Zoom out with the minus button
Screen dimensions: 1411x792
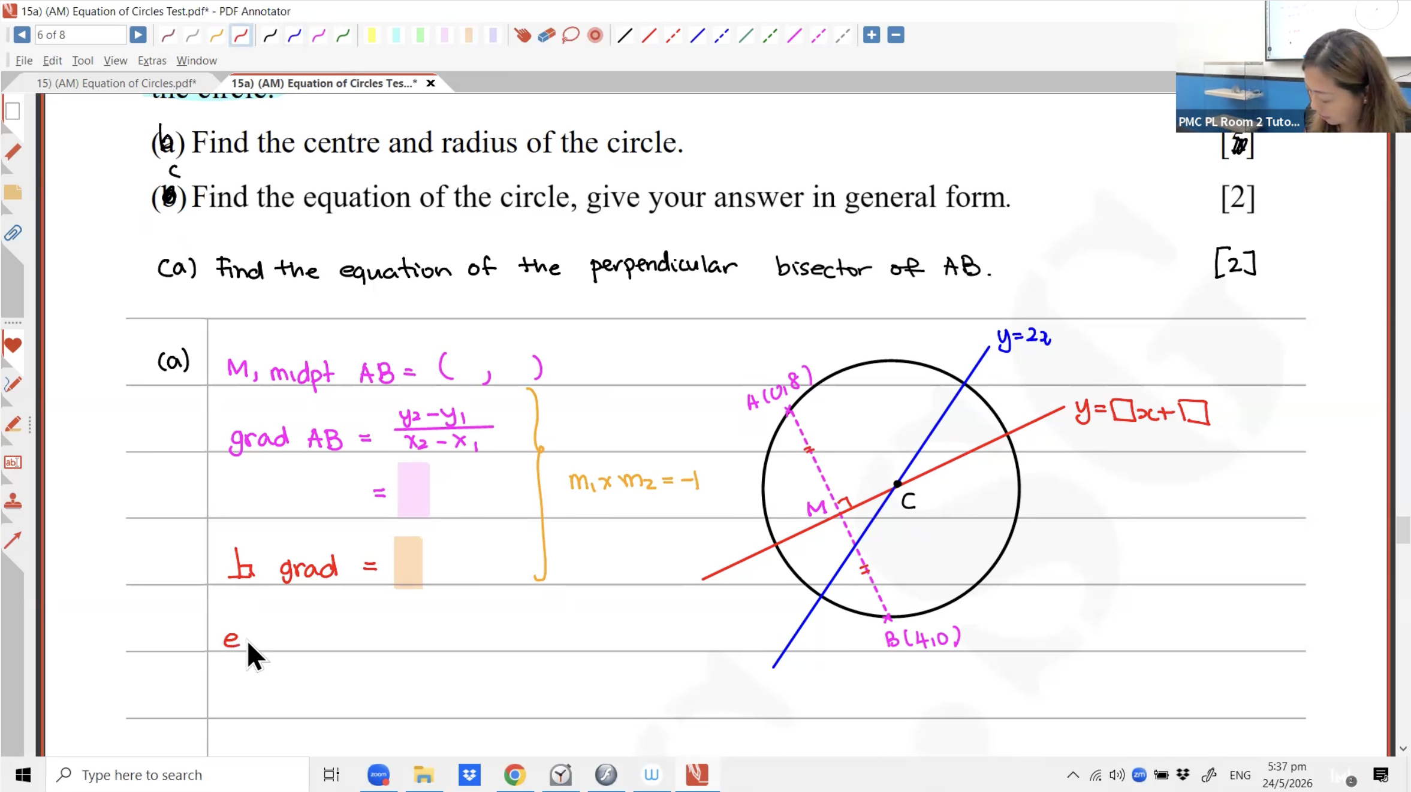896,35
